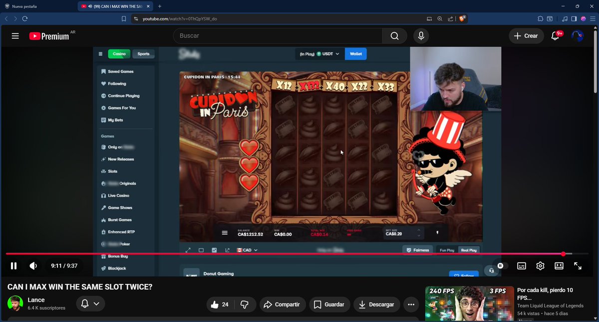Open a new browser tab with plus
The image size is (599, 322).
pyautogui.click(x=160, y=6)
